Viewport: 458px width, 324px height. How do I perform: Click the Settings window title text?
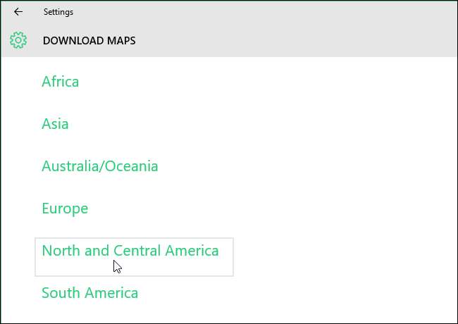coord(58,12)
